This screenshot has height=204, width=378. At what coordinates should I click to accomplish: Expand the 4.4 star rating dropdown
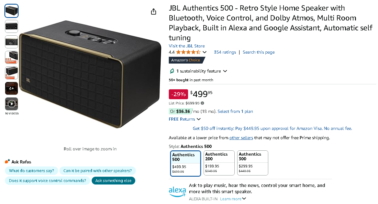pos(205,52)
